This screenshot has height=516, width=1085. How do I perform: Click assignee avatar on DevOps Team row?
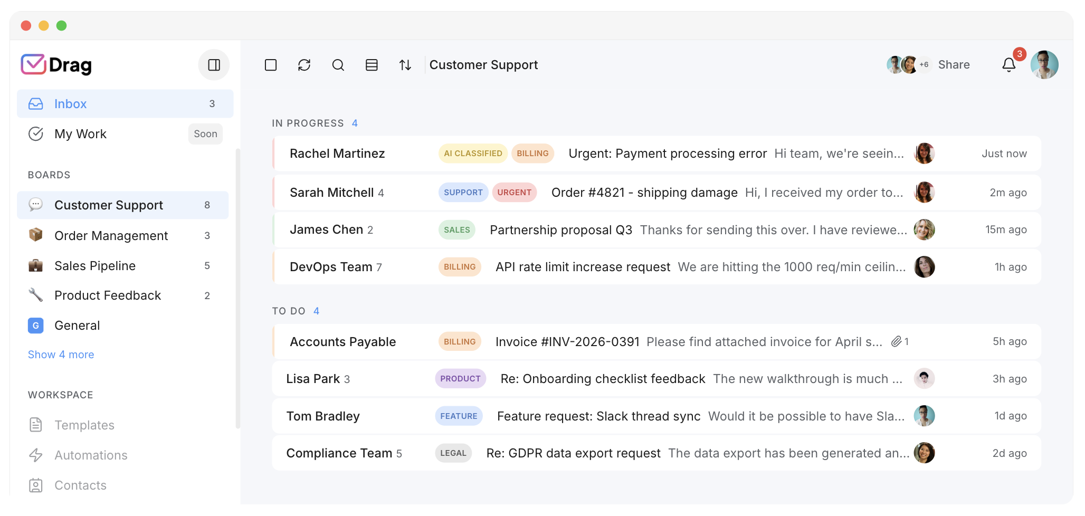[x=925, y=267]
